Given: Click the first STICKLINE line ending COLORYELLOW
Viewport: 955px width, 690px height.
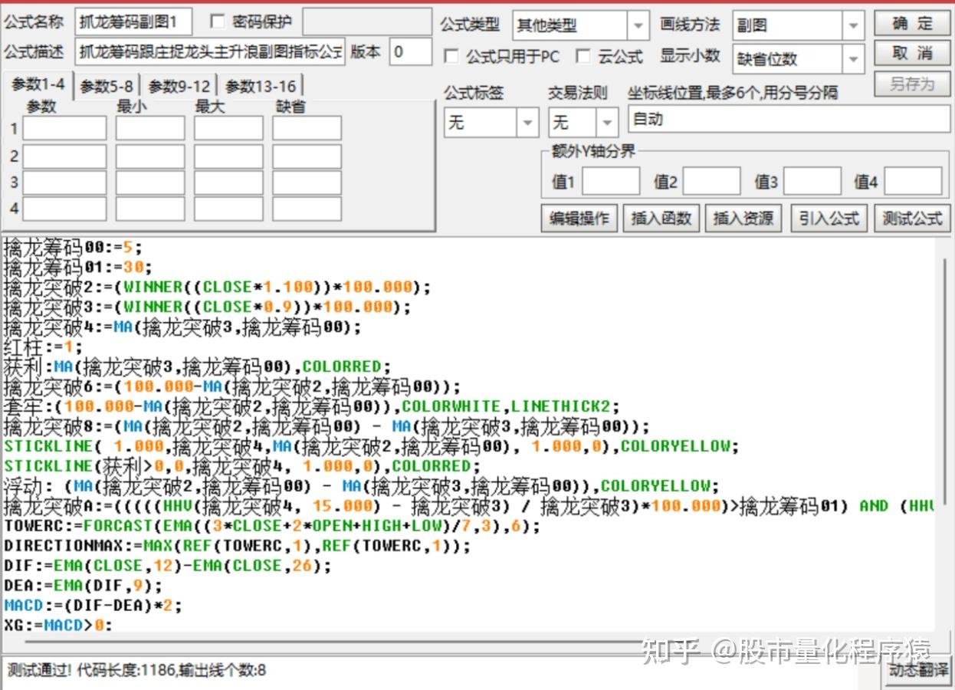Looking at the screenshot, I should 372,446.
